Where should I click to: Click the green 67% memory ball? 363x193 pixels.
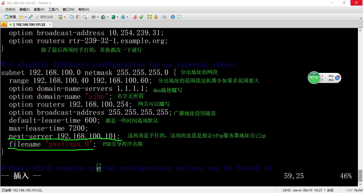(x=314, y=78)
